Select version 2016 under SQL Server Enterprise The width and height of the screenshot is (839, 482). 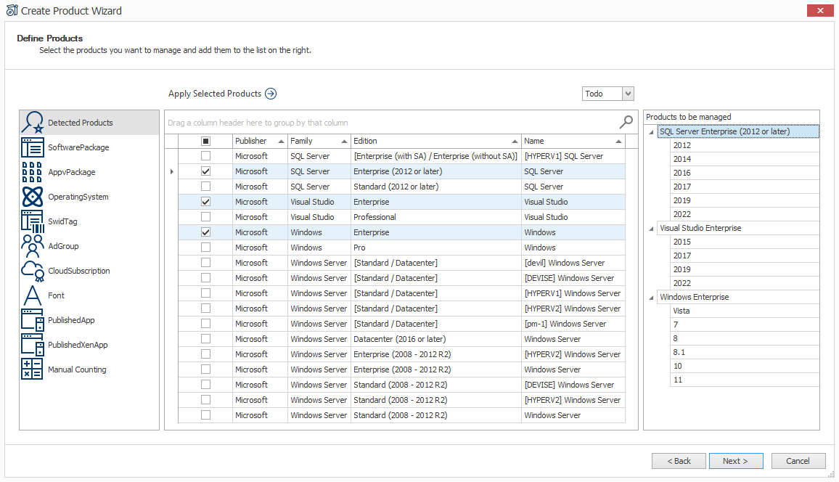click(745, 173)
